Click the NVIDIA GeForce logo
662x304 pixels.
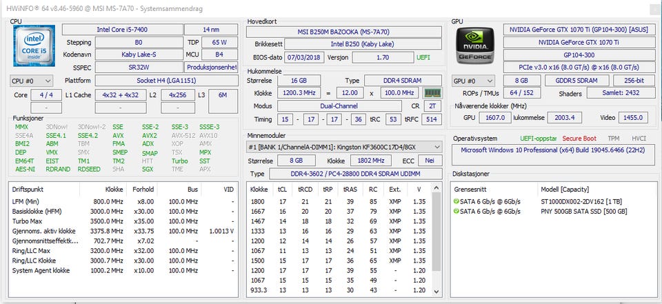click(x=475, y=45)
